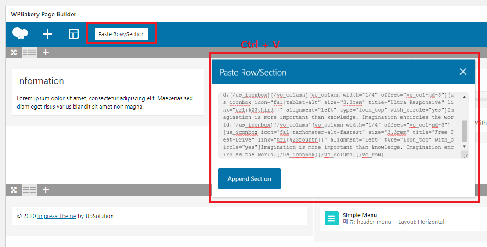This screenshot has width=487, height=247.
Task: Change column layout icon of Information row
Action: (29, 52)
